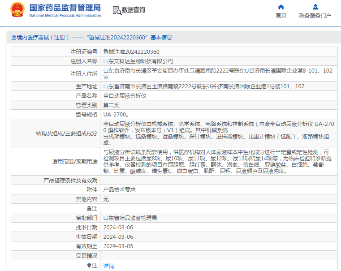Click the national emblem logo

pyautogui.click(x=17, y=10)
